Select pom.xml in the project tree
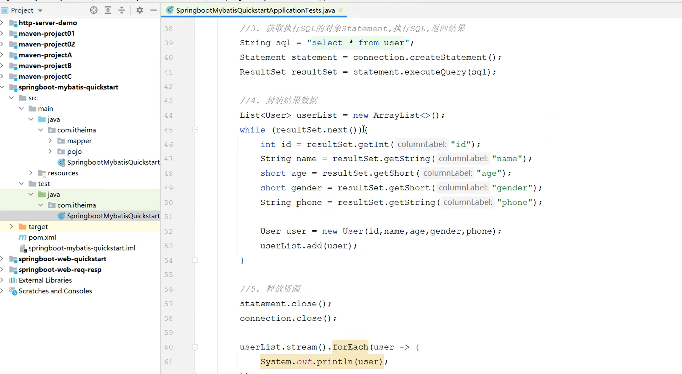 click(x=42, y=237)
